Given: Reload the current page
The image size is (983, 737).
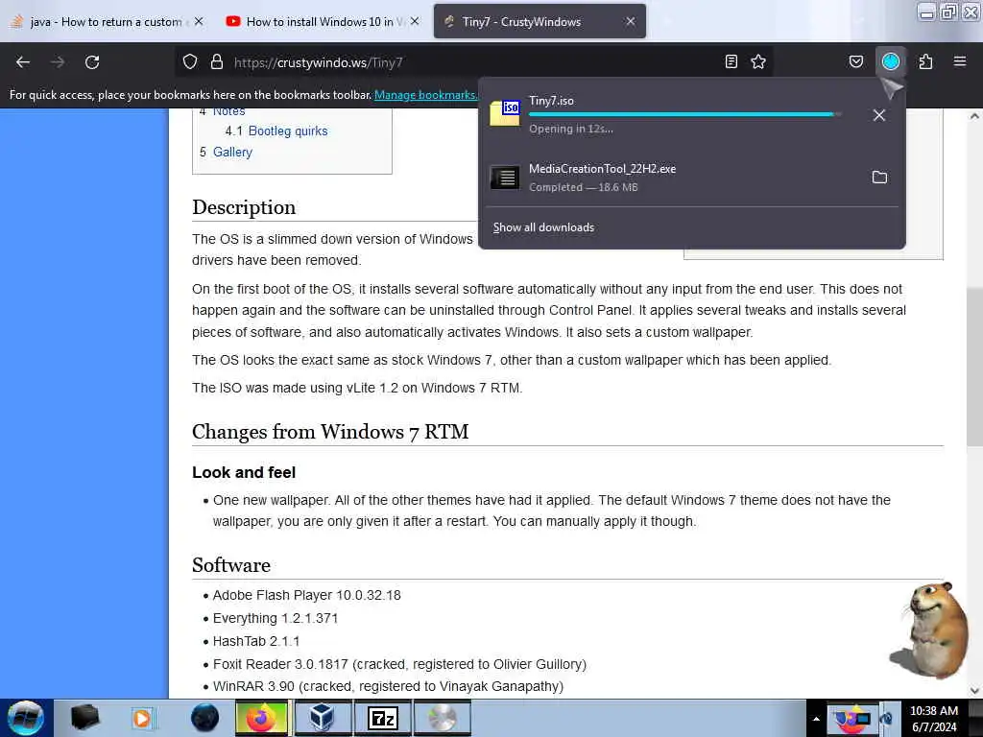Looking at the screenshot, I should 92,62.
